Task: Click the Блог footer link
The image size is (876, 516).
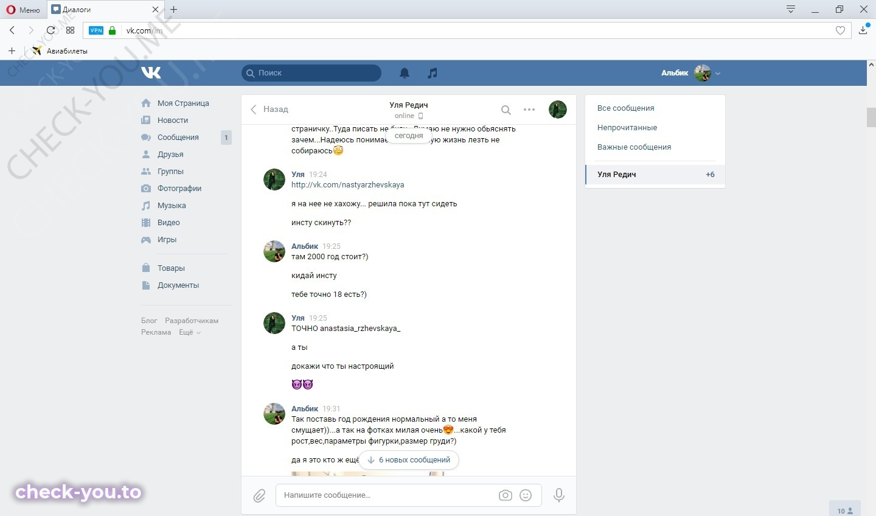Action: point(149,321)
